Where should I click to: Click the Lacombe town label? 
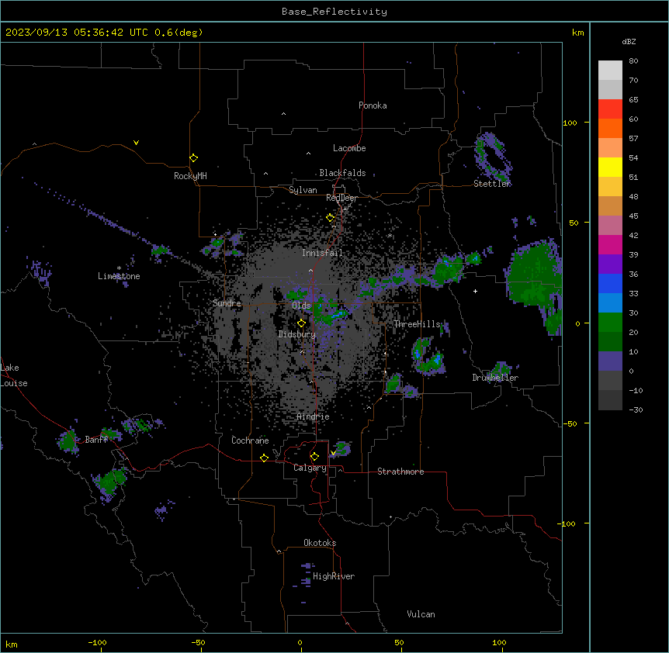349,148
